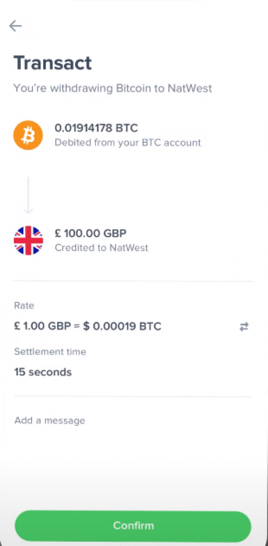268x546 pixels.
Task: Tap the downward transfer arrow graphic
Action: pos(28,195)
